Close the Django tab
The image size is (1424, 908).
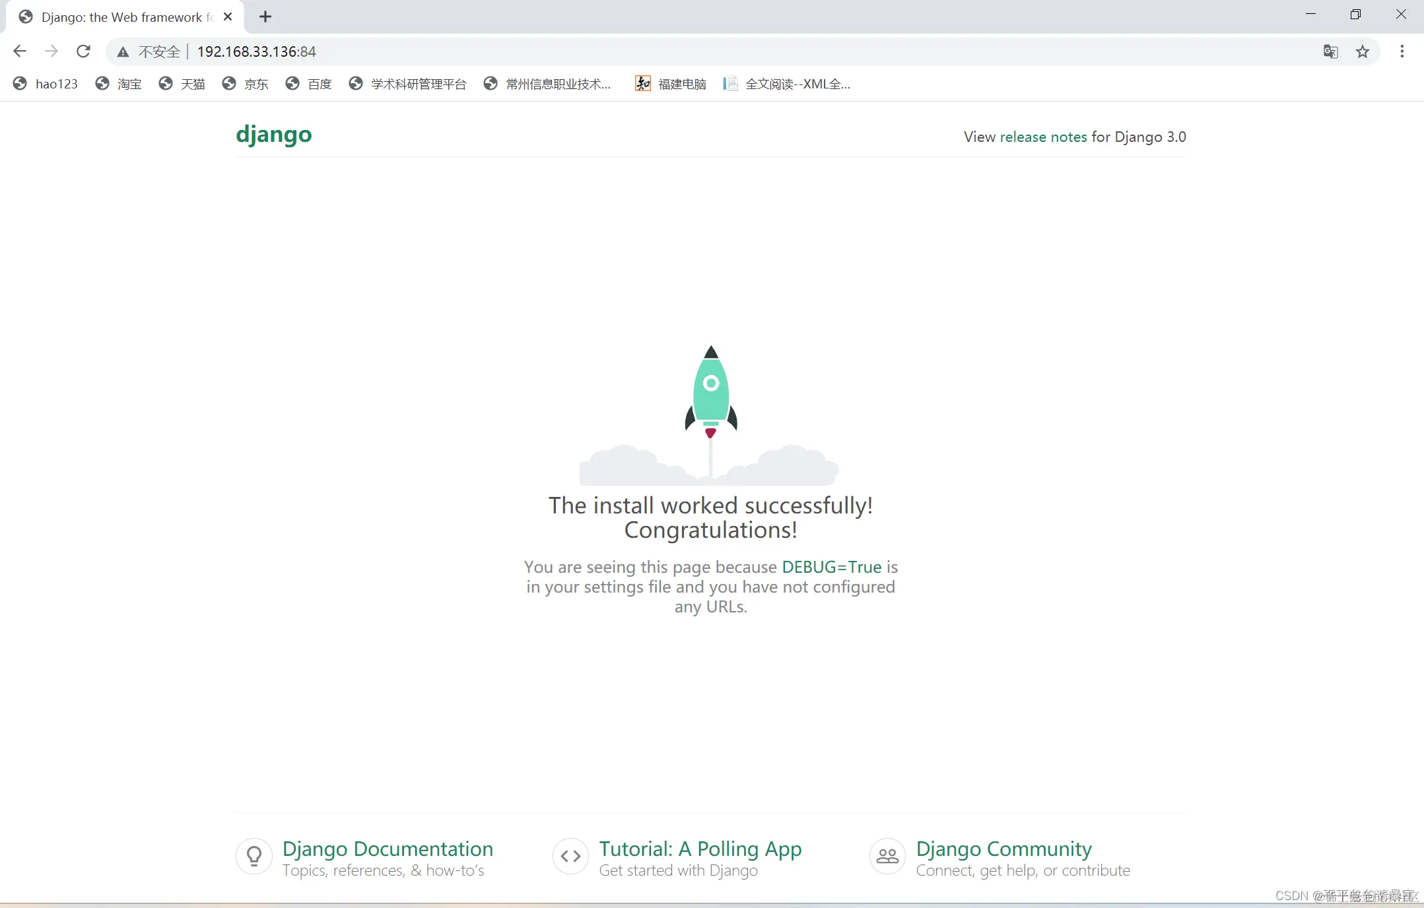pos(228,17)
